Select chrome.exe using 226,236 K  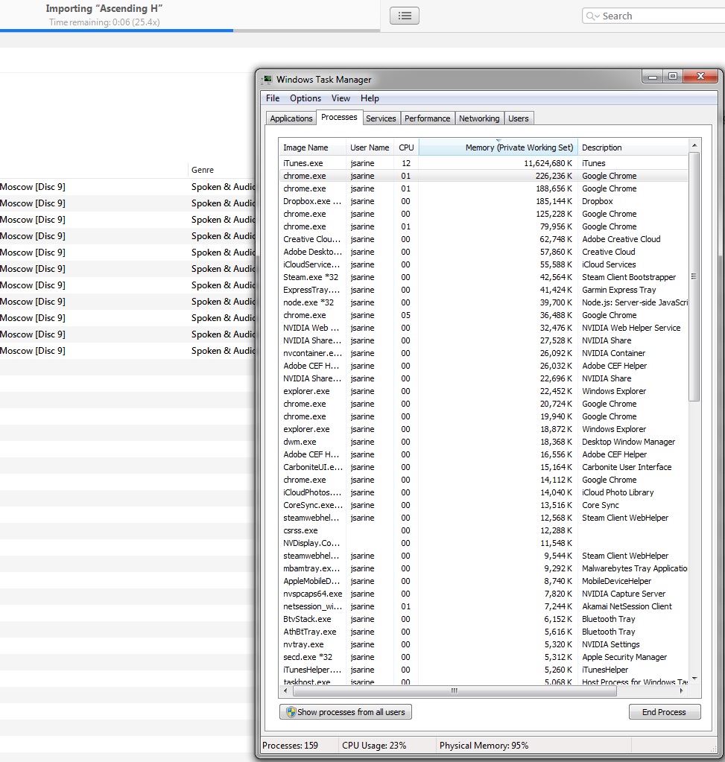pos(484,176)
